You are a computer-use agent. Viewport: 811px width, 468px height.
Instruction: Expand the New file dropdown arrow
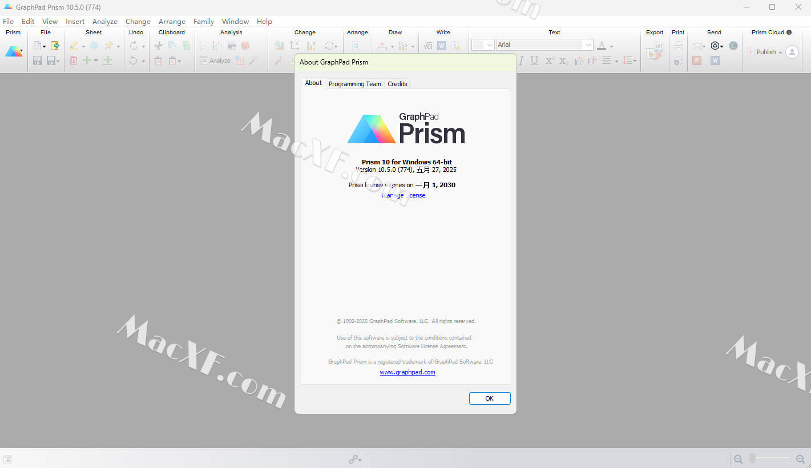(45, 46)
